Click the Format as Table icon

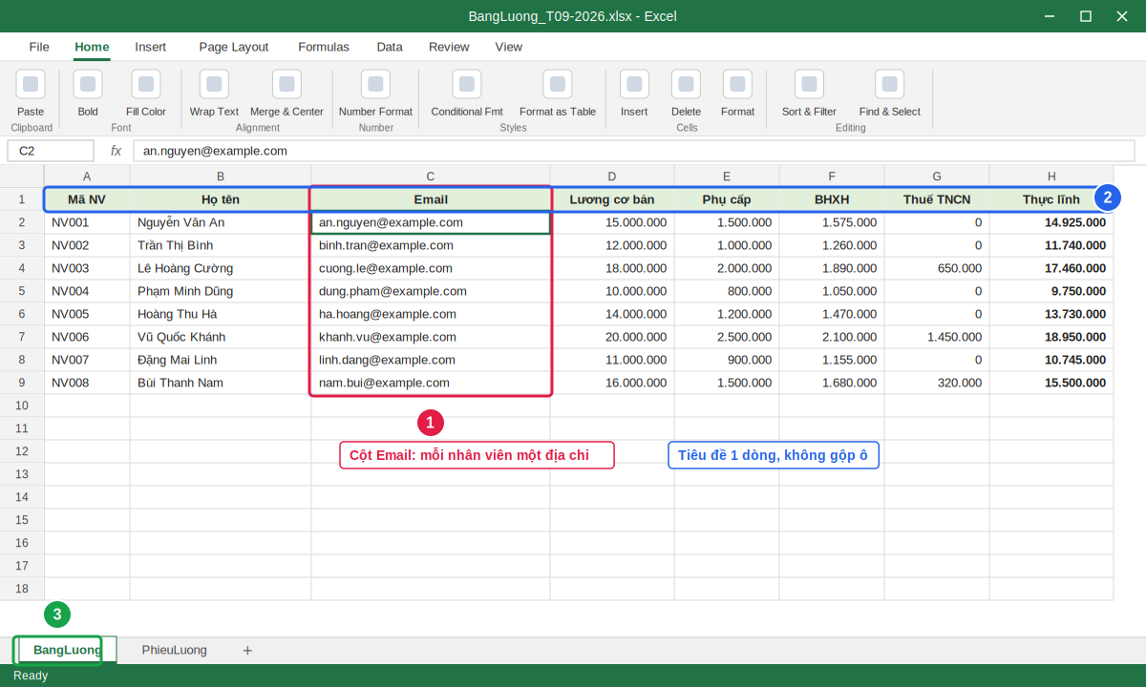pos(558,84)
